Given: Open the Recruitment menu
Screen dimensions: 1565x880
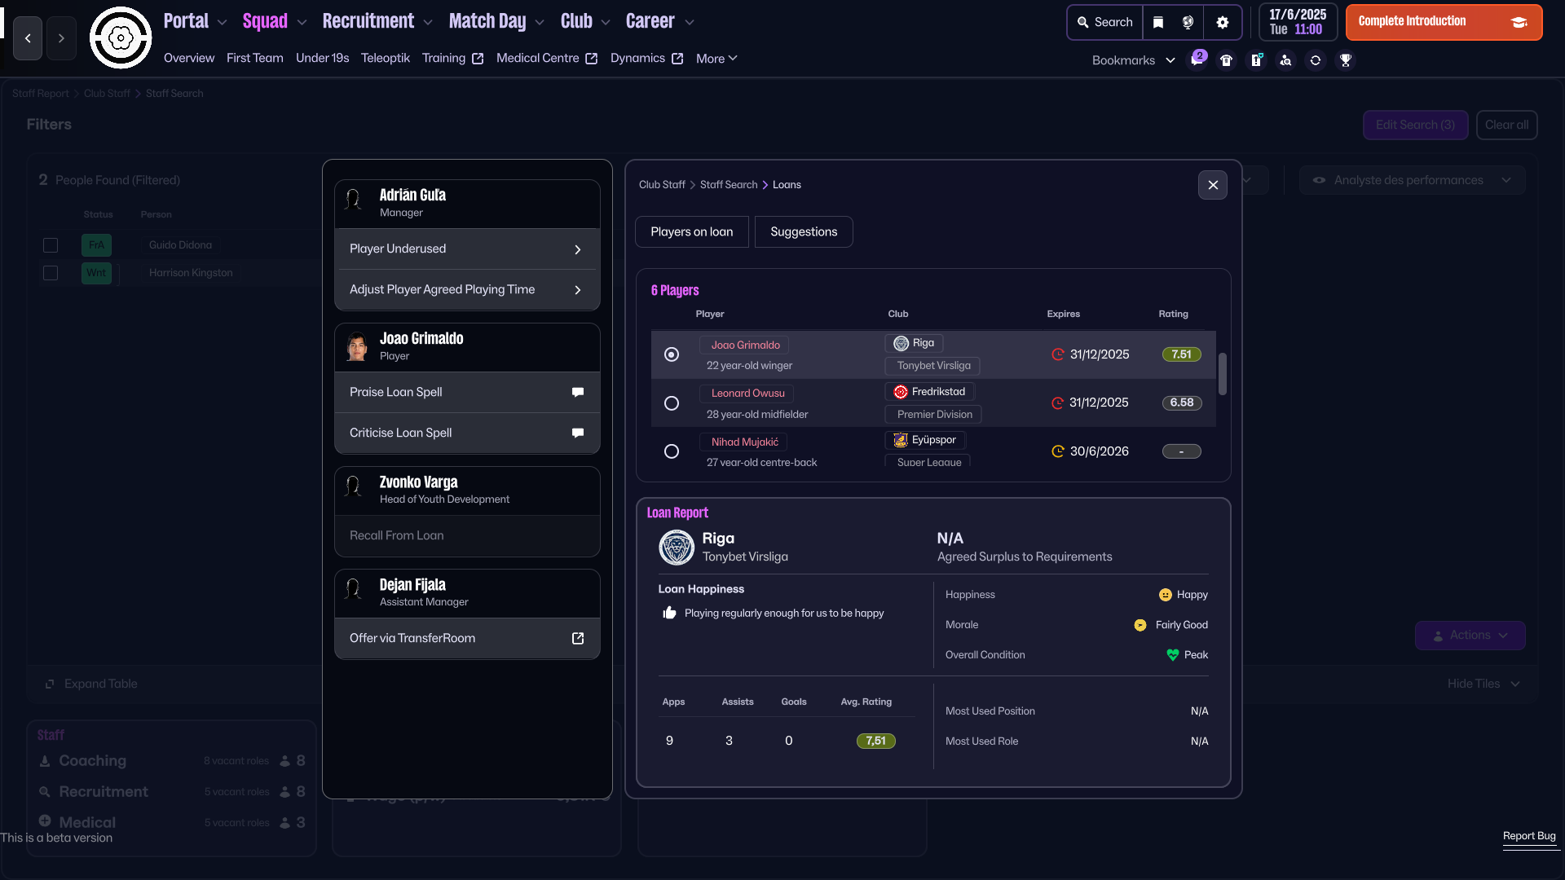Looking at the screenshot, I should click(377, 22).
